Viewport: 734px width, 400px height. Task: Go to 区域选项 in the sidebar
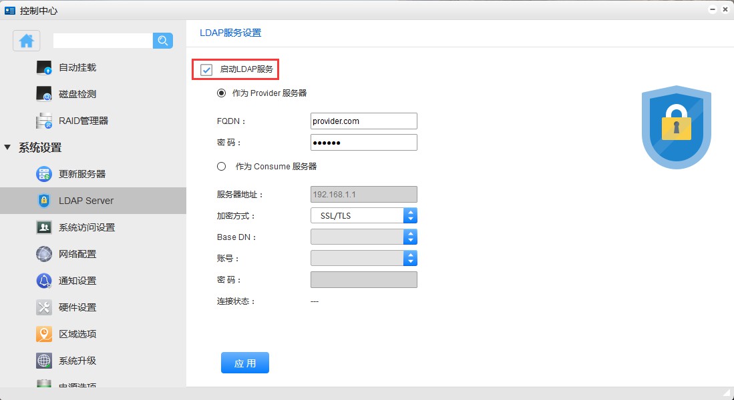pyautogui.click(x=77, y=334)
